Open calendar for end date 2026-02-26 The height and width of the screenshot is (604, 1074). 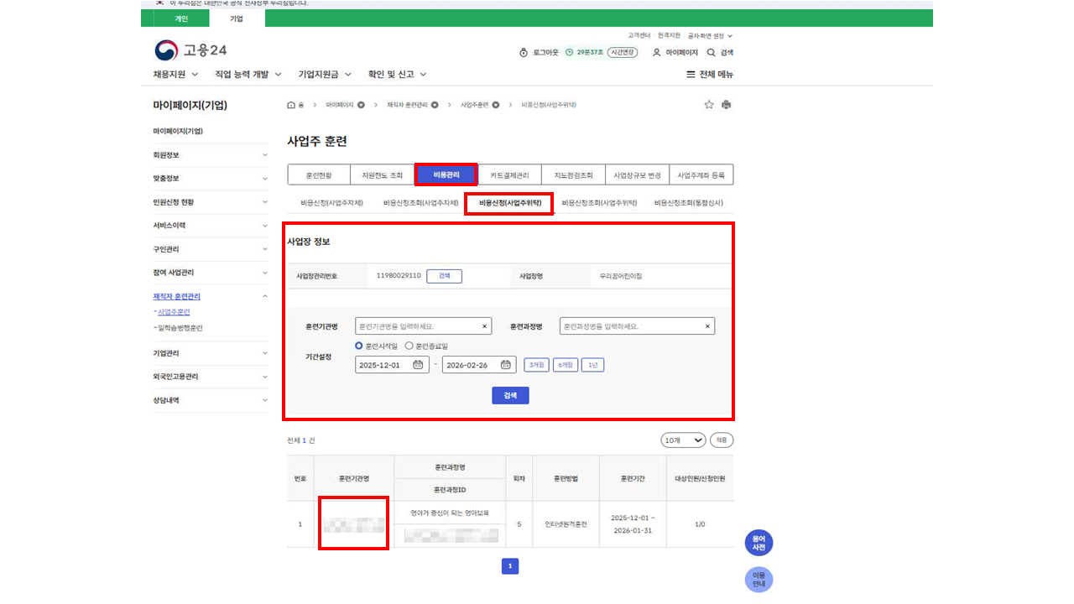pyautogui.click(x=505, y=365)
